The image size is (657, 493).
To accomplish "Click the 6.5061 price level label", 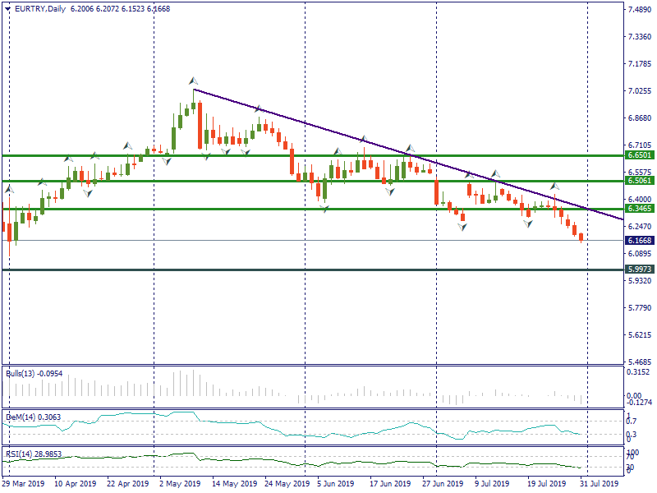I will [x=639, y=180].
